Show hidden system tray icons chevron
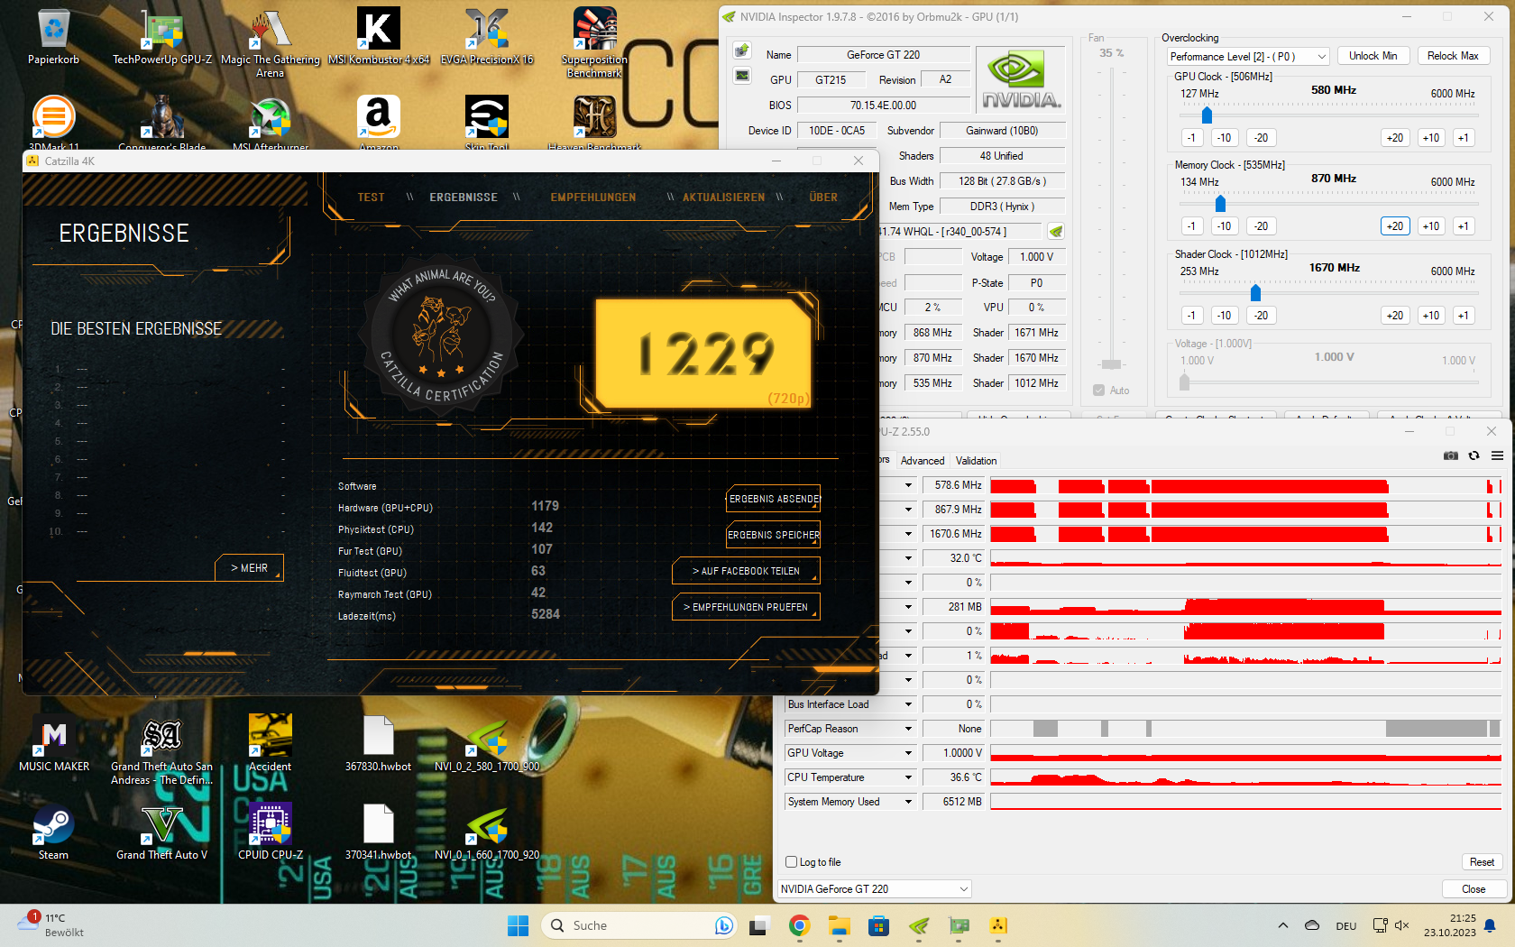Viewport: 1515px width, 947px height. pos(1282,925)
